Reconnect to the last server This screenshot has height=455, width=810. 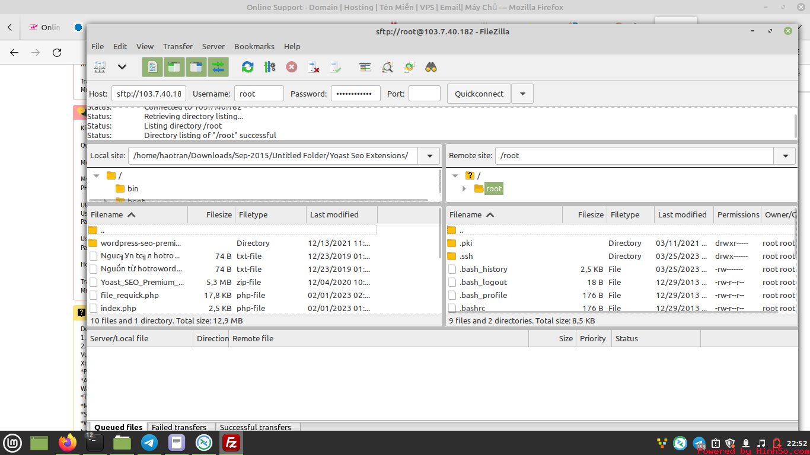pyautogui.click(x=336, y=67)
